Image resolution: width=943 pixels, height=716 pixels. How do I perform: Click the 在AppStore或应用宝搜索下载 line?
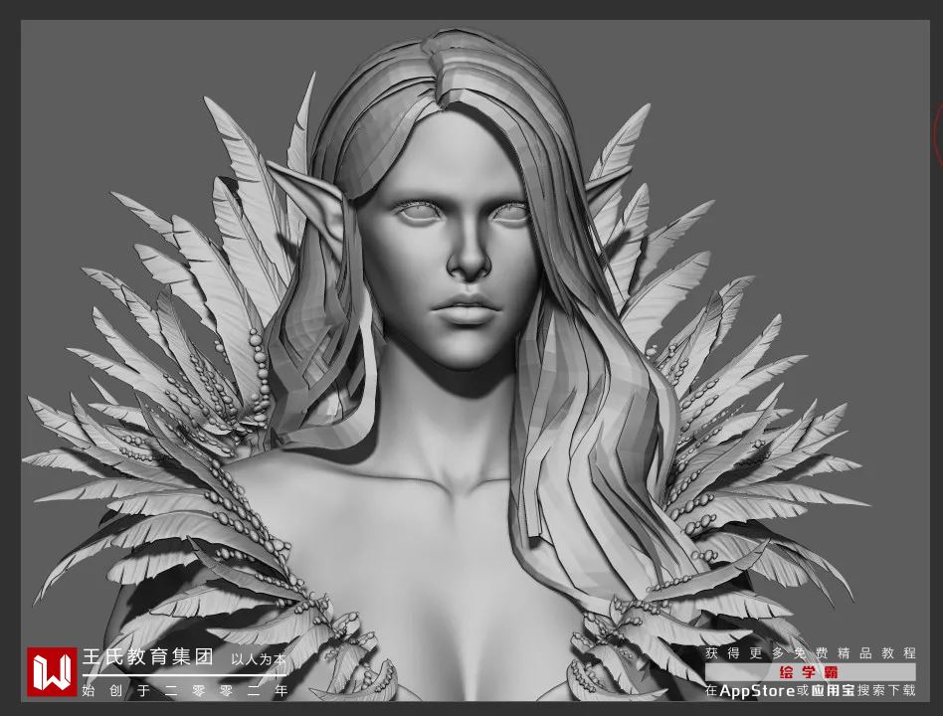810,690
